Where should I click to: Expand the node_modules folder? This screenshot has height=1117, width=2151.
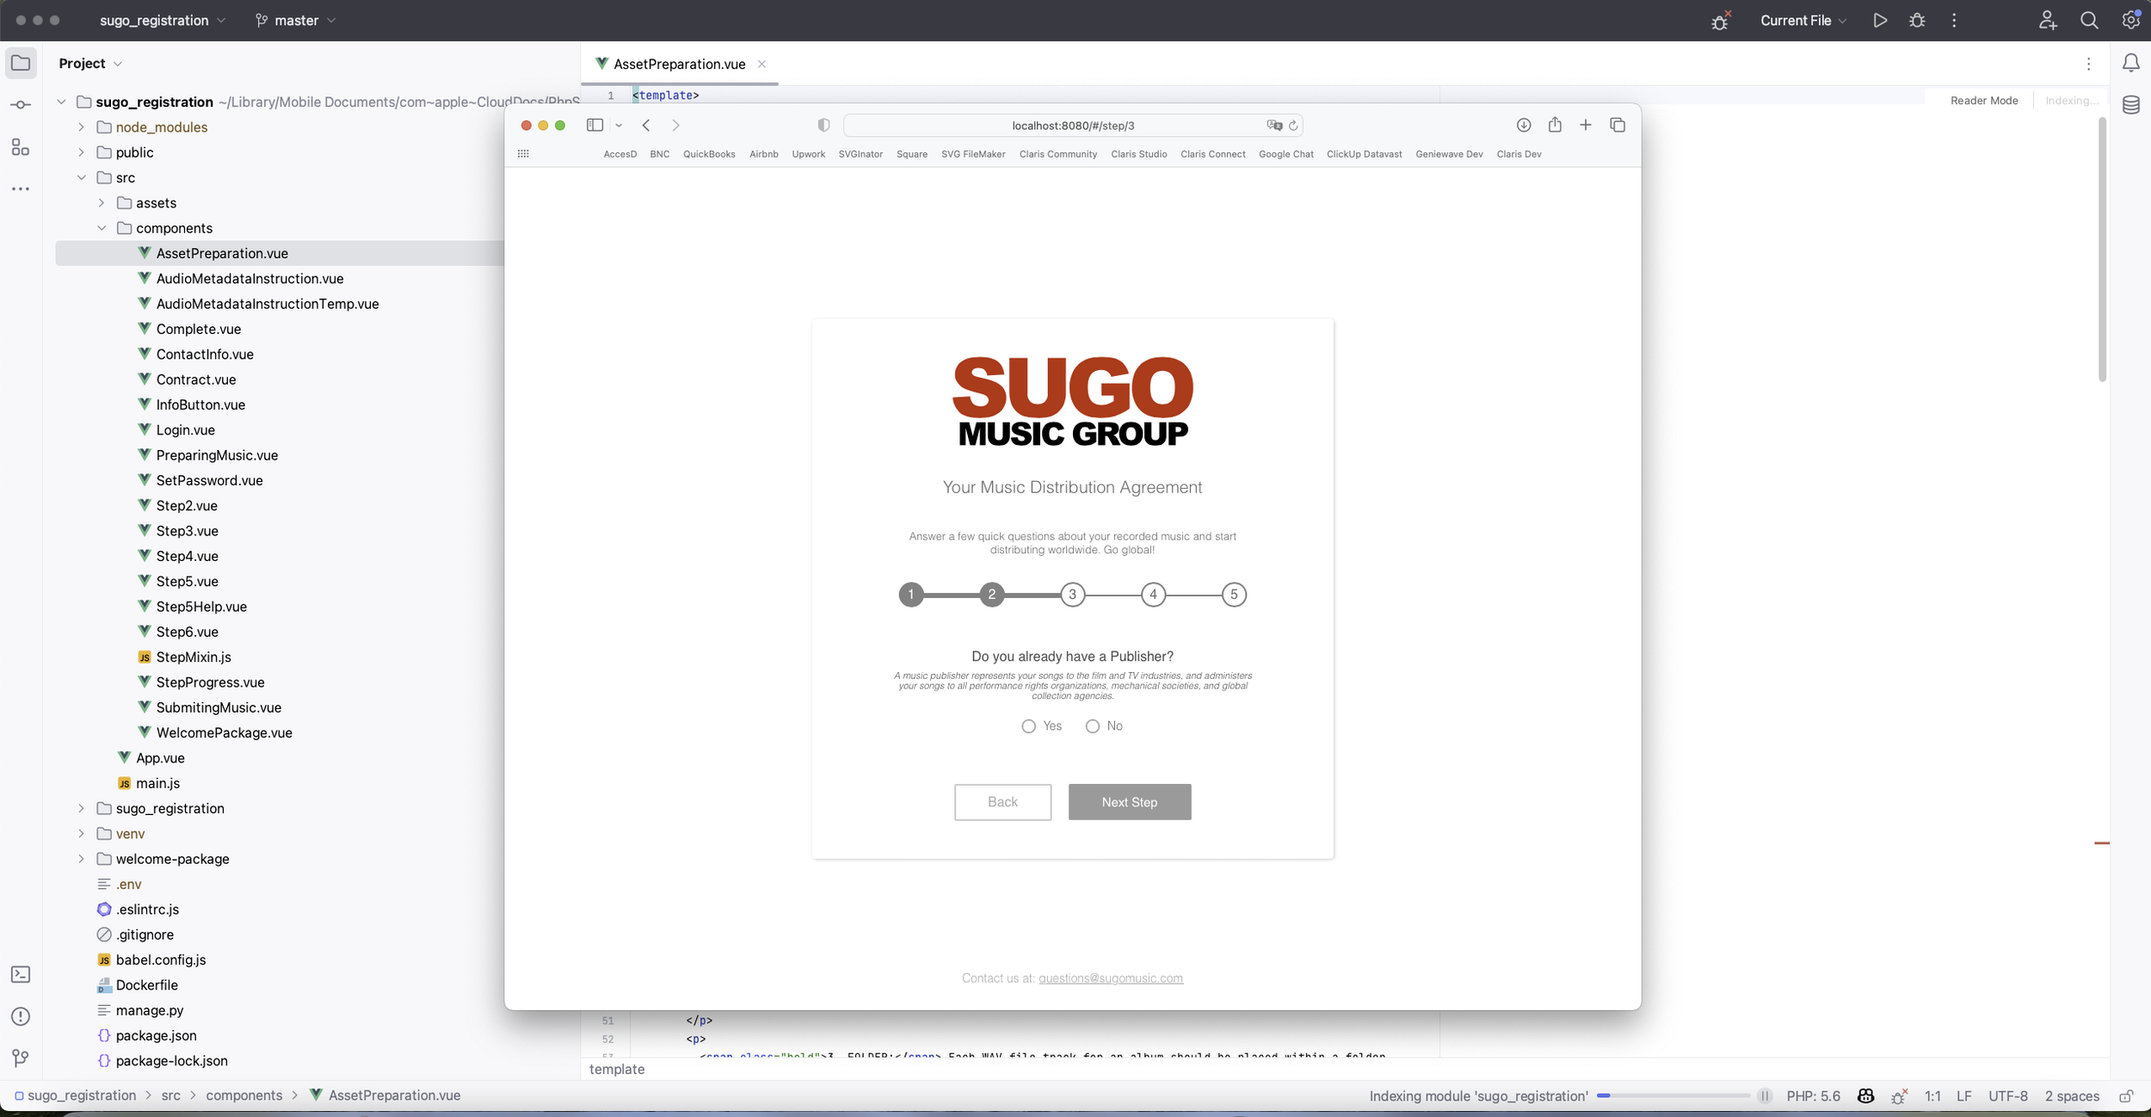click(82, 127)
